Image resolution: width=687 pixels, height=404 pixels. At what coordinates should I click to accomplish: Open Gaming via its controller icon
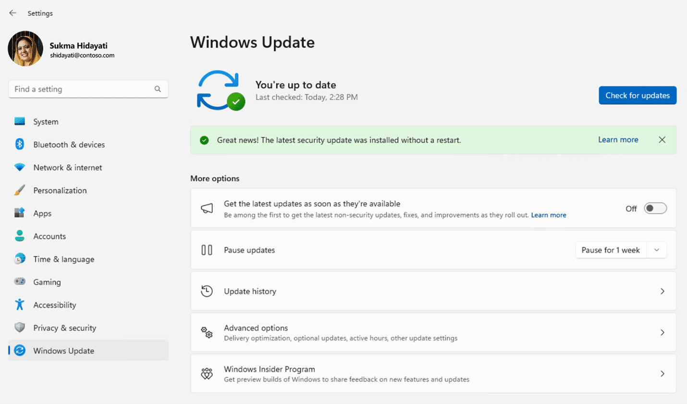(x=20, y=282)
